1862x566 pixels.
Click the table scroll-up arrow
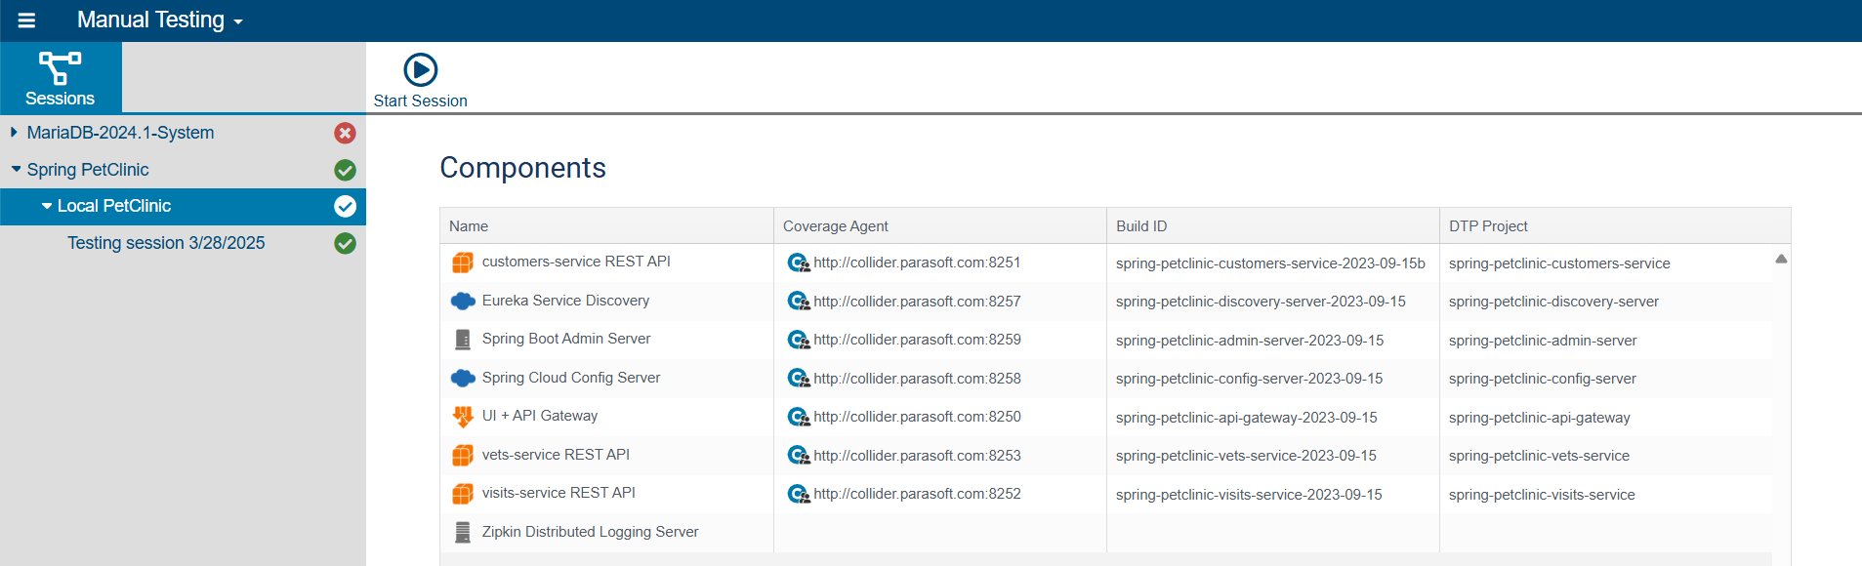coord(1781,259)
